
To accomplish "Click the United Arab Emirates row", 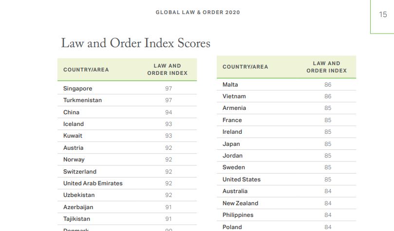I will (x=93, y=183).
